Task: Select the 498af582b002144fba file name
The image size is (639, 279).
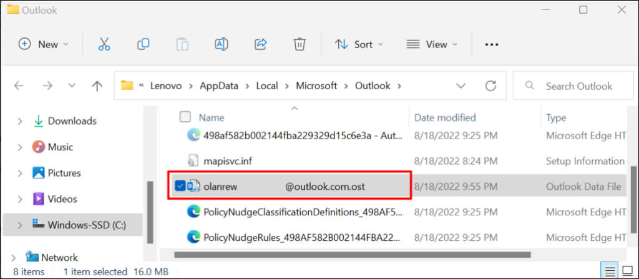Action: [x=303, y=135]
